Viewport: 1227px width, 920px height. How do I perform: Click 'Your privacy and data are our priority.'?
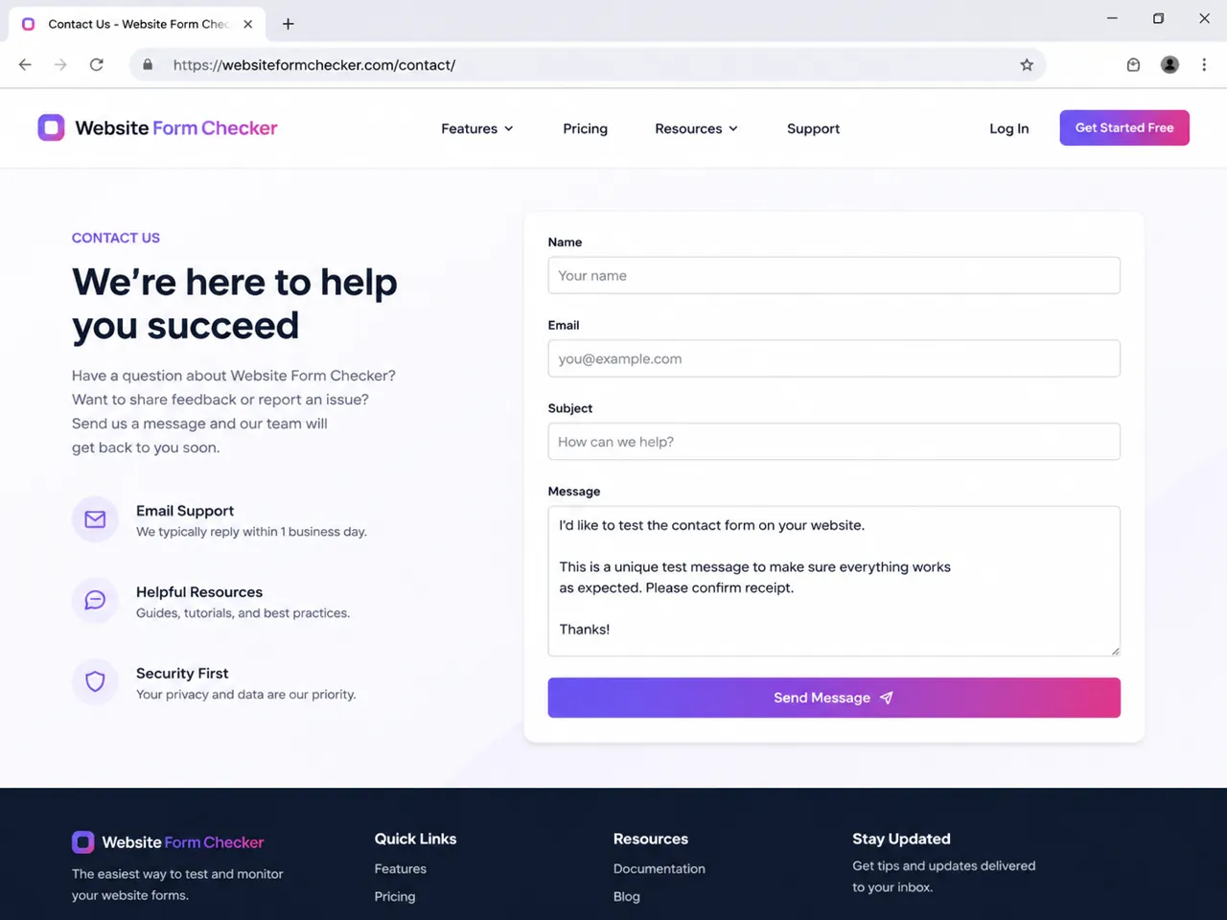[246, 695]
